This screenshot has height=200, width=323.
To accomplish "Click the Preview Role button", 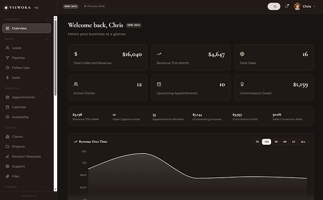I will 94,6.
